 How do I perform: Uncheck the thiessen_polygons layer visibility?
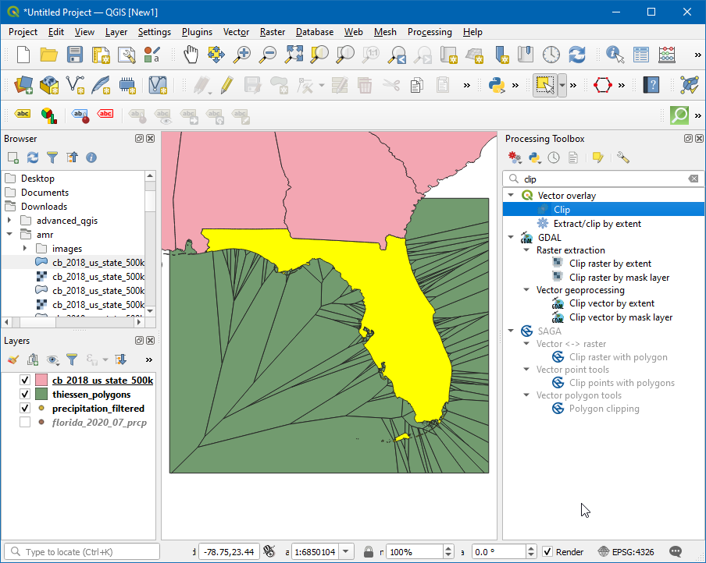click(x=25, y=395)
